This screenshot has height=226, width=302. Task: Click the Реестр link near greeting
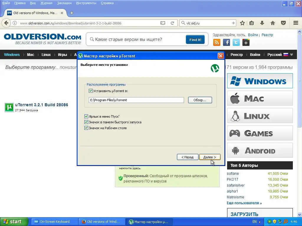click(267, 35)
